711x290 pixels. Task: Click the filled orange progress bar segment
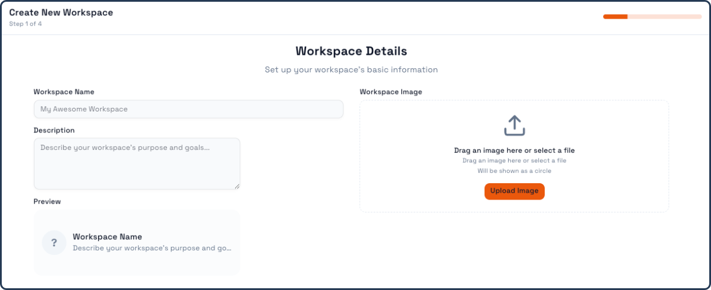point(615,16)
